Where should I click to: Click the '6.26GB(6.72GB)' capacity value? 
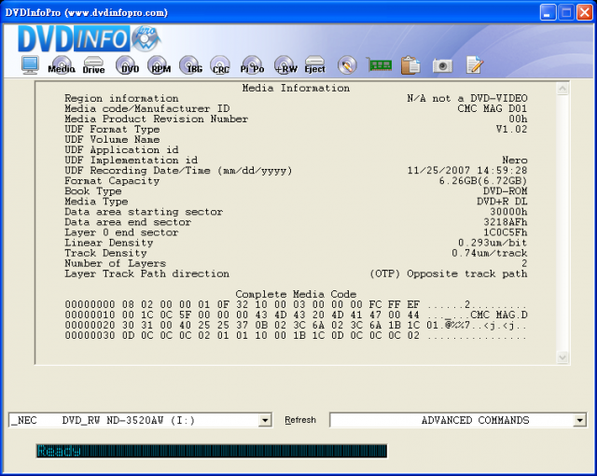point(483,181)
